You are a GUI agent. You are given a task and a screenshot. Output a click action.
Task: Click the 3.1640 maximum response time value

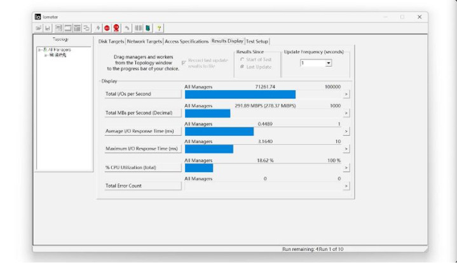coord(265,142)
